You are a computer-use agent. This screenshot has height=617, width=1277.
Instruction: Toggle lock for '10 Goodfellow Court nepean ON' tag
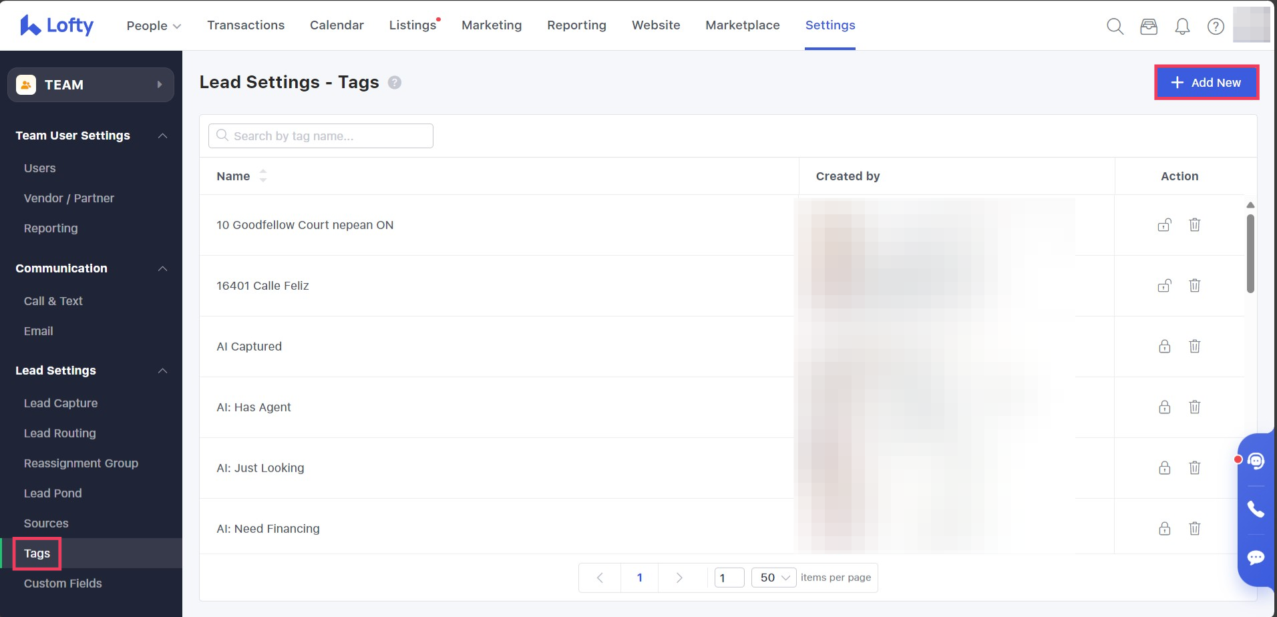(1164, 225)
